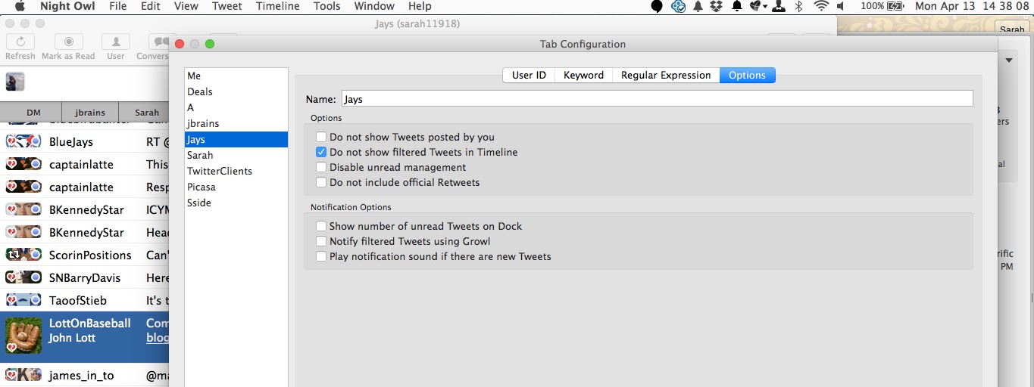Click the TaoofStieb username
This screenshot has width=1034, height=387.
[79, 300]
